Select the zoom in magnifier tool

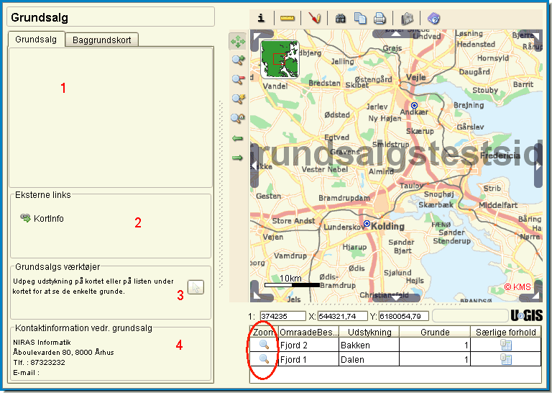238,60
